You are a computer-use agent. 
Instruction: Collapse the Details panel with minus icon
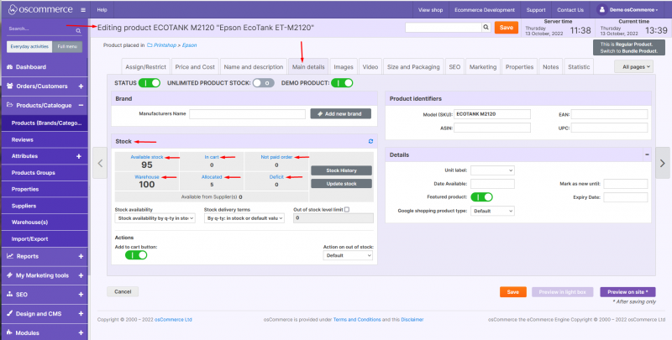tap(646, 154)
